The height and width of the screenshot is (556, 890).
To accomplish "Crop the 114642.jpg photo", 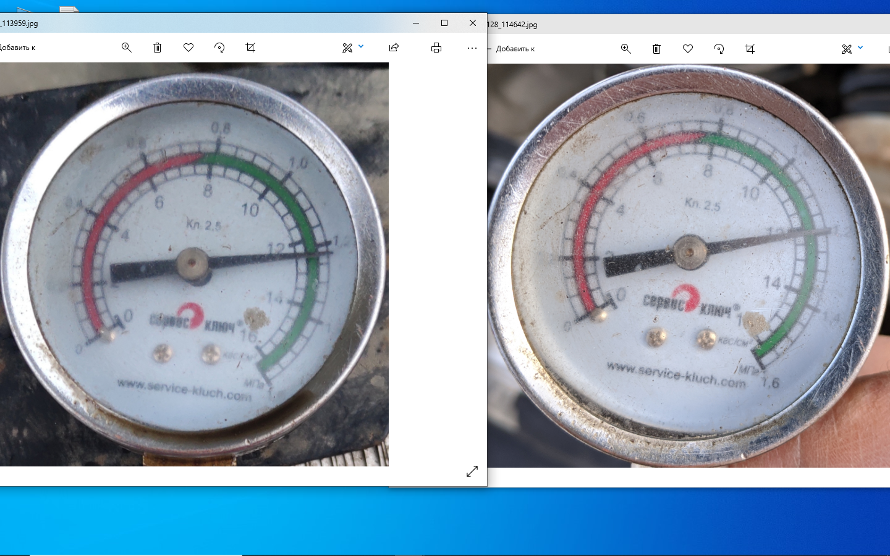I will (x=750, y=49).
